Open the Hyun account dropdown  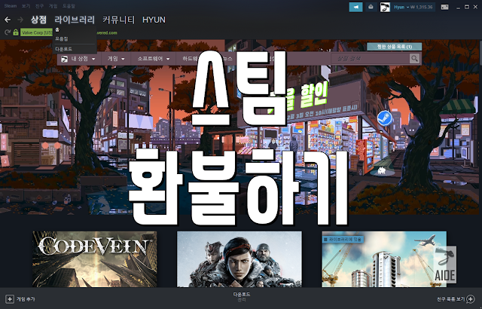(401, 7)
